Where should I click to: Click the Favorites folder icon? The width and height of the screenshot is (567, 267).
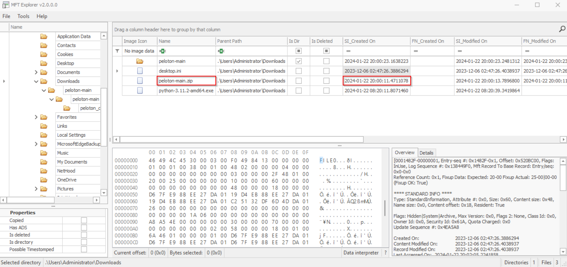point(44,117)
